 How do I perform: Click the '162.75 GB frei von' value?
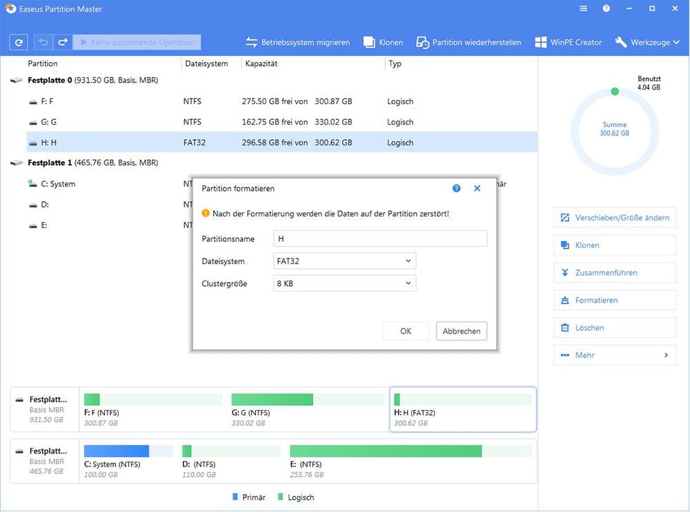275,122
